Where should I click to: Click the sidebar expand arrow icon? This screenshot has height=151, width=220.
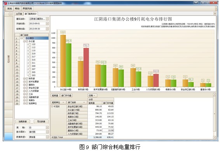(x=10, y=14)
